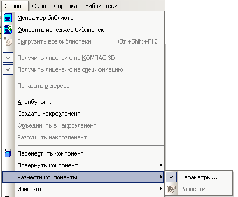Click Разрушить макроэлемент entry
The width and height of the screenshot is (238, 197).
coord(83,137)
